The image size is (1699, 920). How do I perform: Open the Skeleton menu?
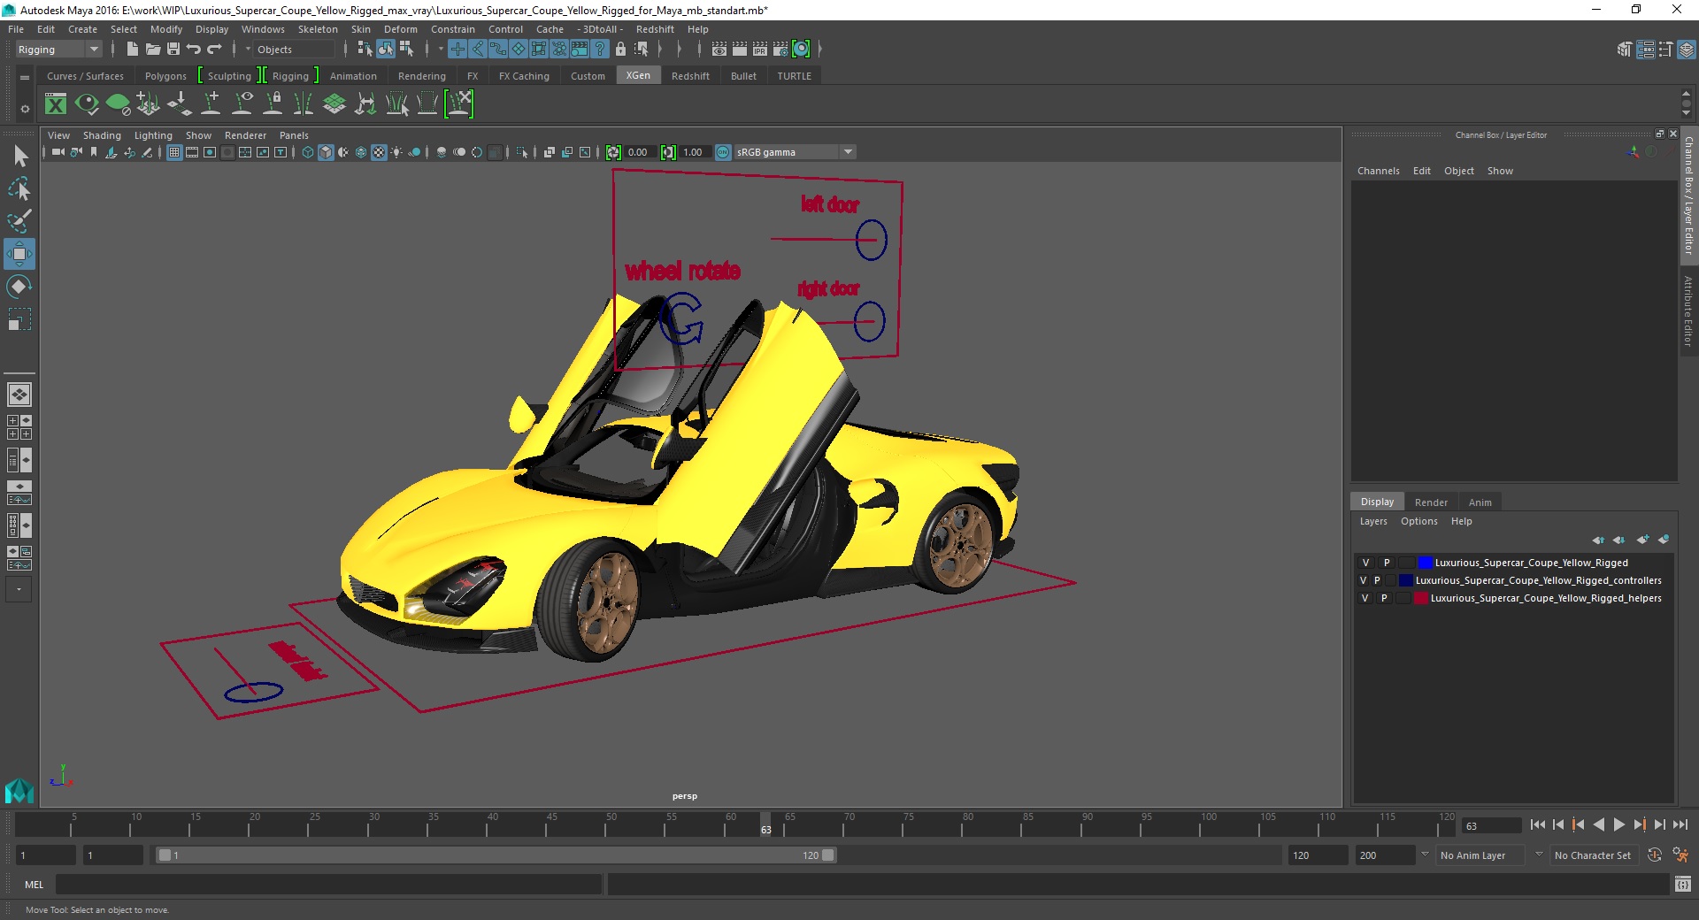318,29
